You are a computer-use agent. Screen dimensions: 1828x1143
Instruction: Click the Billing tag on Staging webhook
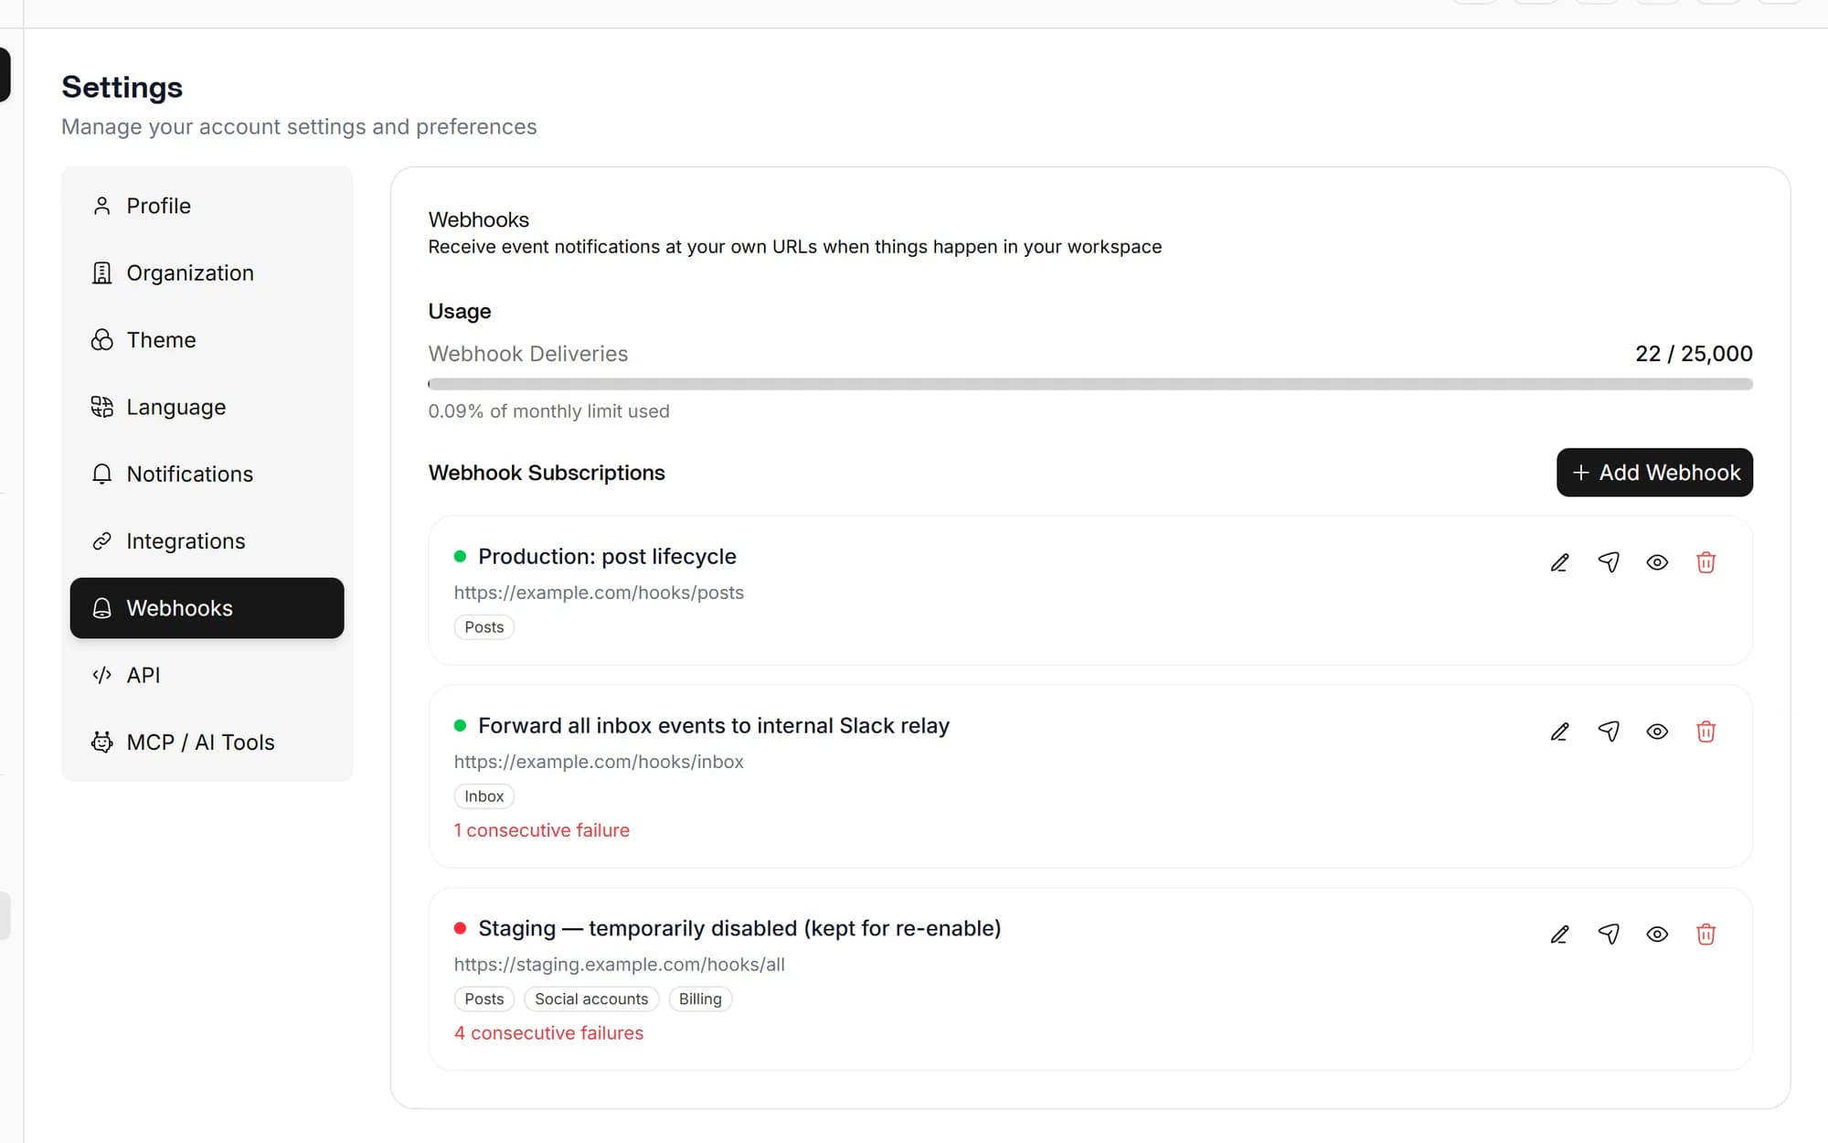point(700,999)
